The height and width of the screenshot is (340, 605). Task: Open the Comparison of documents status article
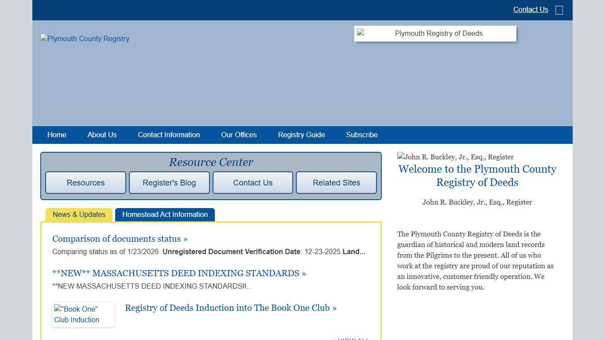point(120,239)
